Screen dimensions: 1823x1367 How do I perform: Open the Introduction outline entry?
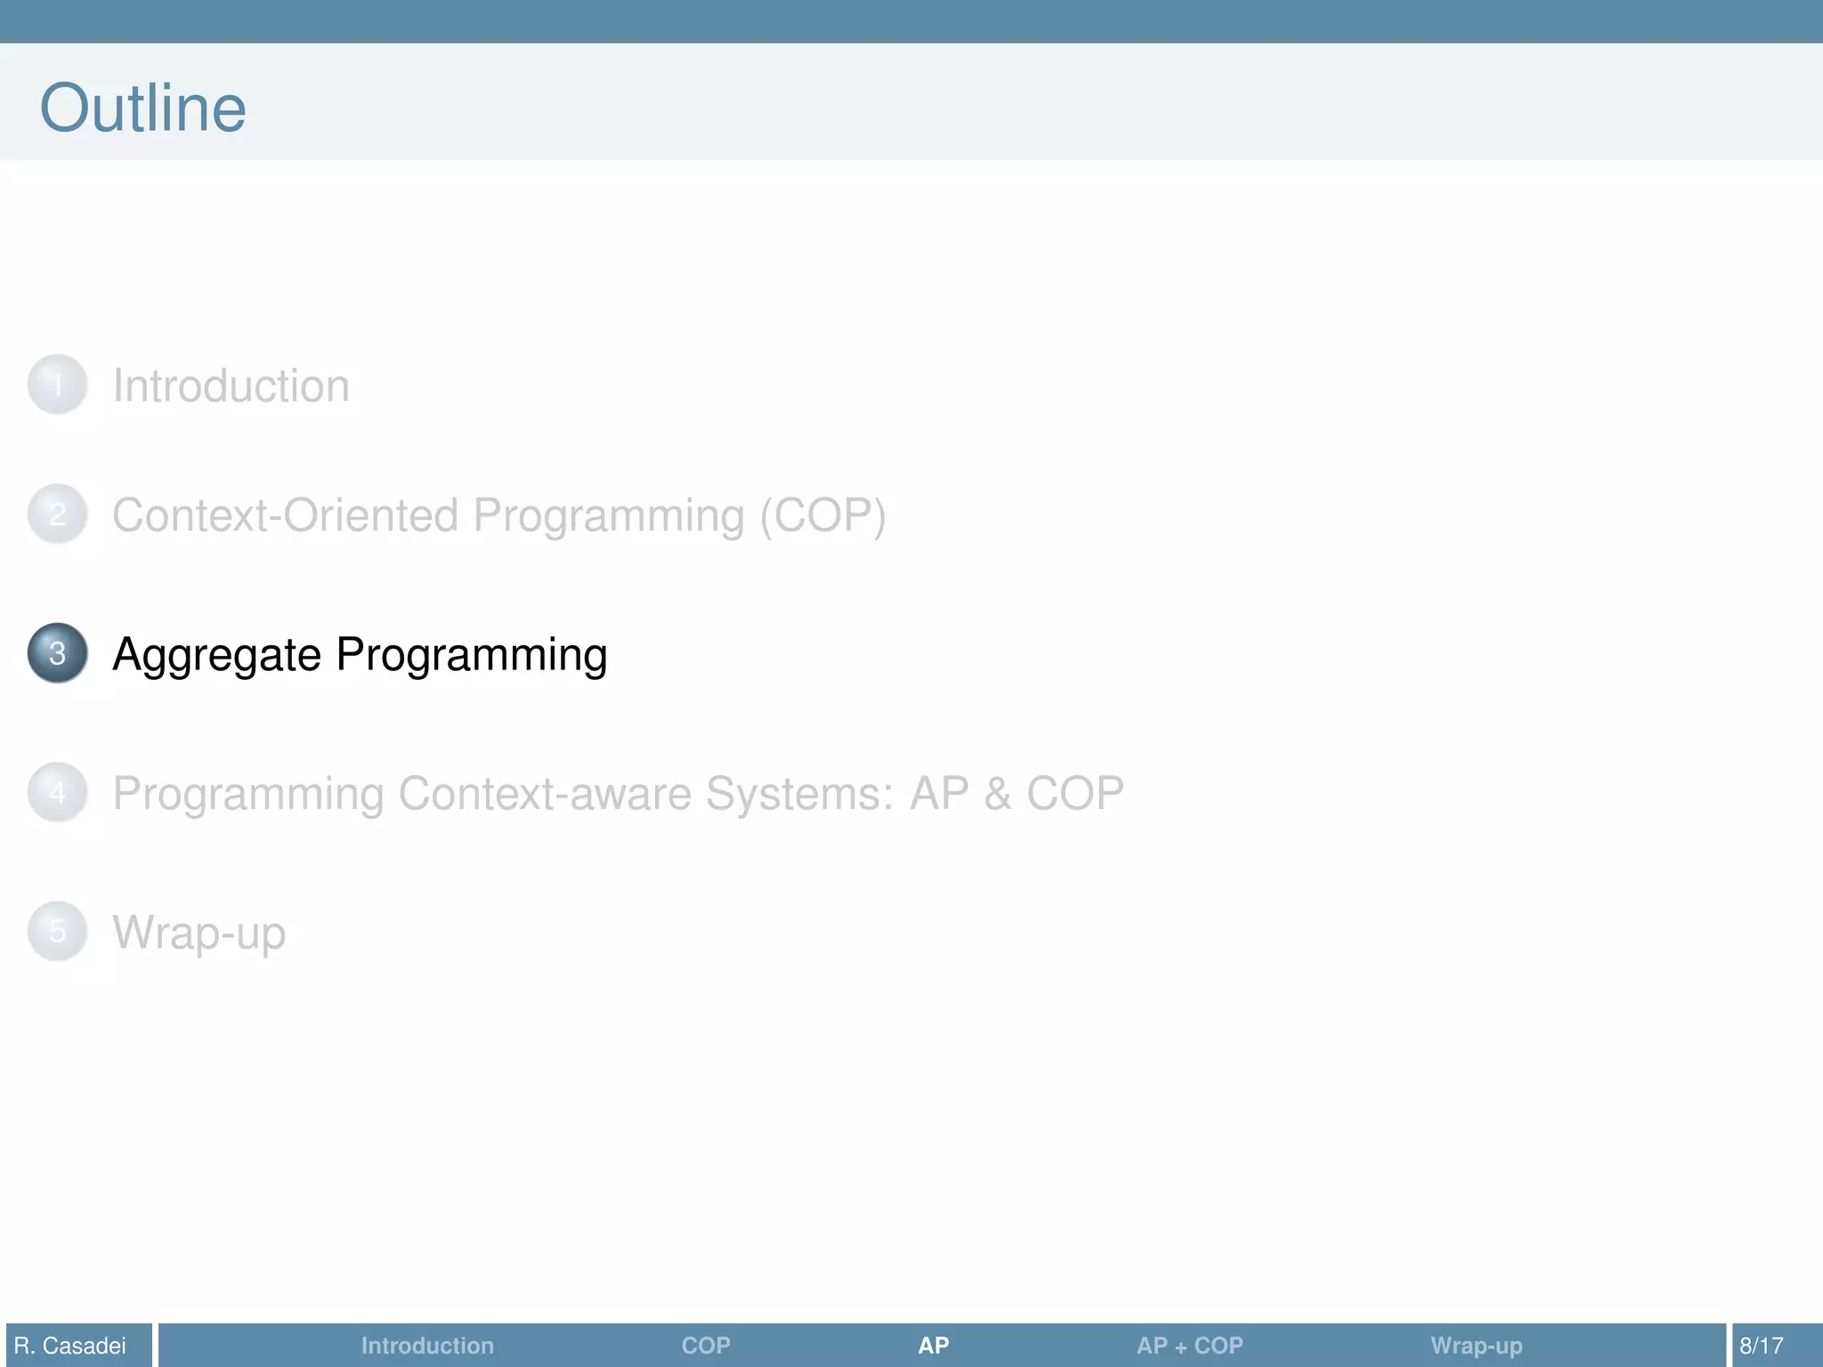click(x=231, y=386)
